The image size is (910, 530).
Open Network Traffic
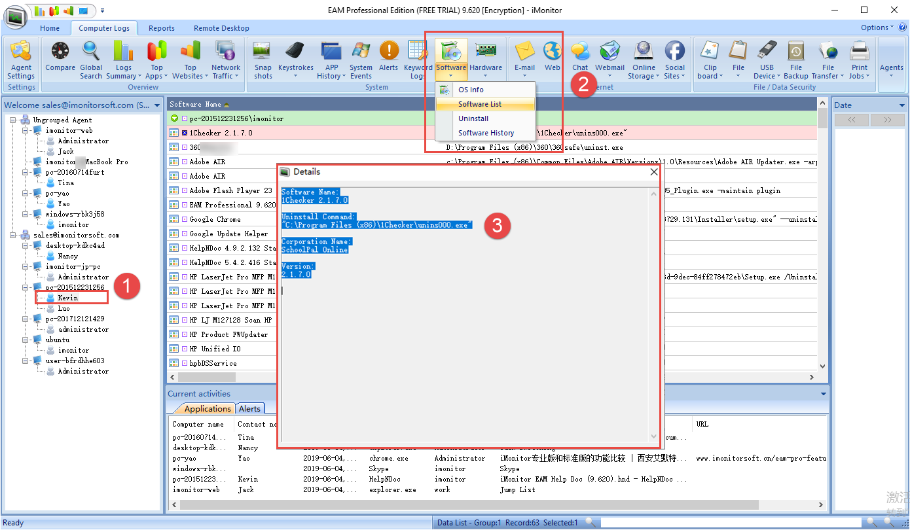225,60
